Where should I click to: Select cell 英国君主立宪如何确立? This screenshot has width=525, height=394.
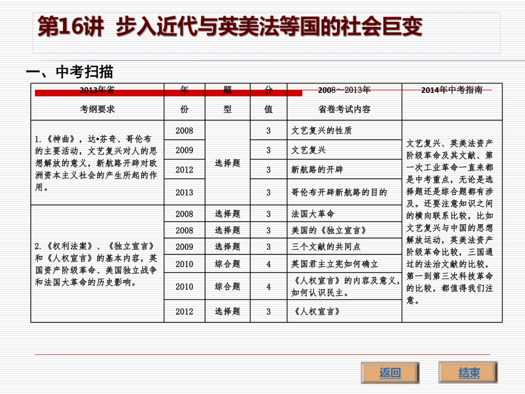[344, 264]
